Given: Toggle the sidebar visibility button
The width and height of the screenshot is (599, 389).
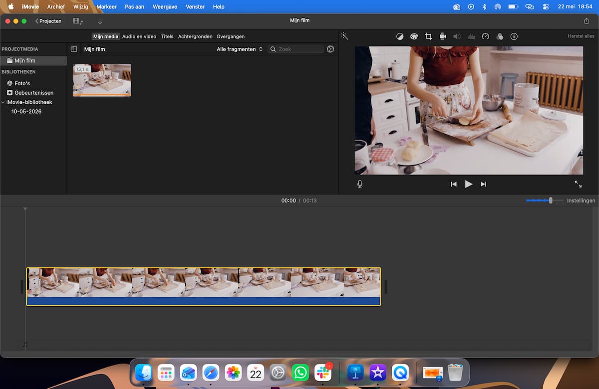Looking at the screenshot, I should 74,49.
